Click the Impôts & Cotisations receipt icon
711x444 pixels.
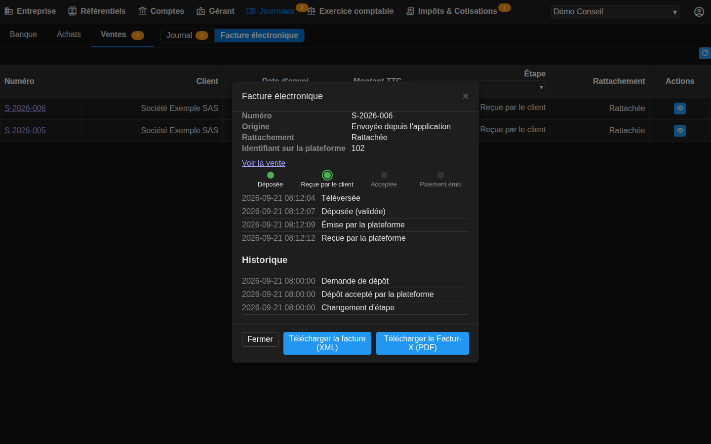click(x=410, y=11)
